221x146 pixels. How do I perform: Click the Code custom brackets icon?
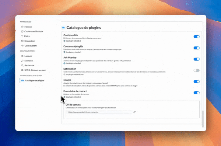click(22, 46)
